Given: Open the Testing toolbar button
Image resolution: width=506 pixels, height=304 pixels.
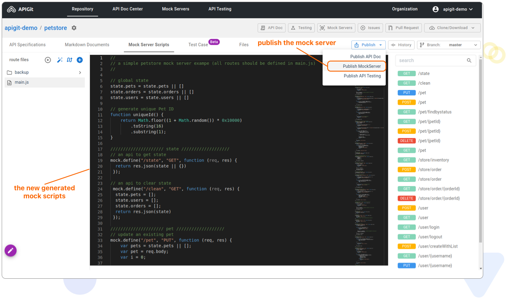Looking at the screenshot, I should [x=301, y=28].
